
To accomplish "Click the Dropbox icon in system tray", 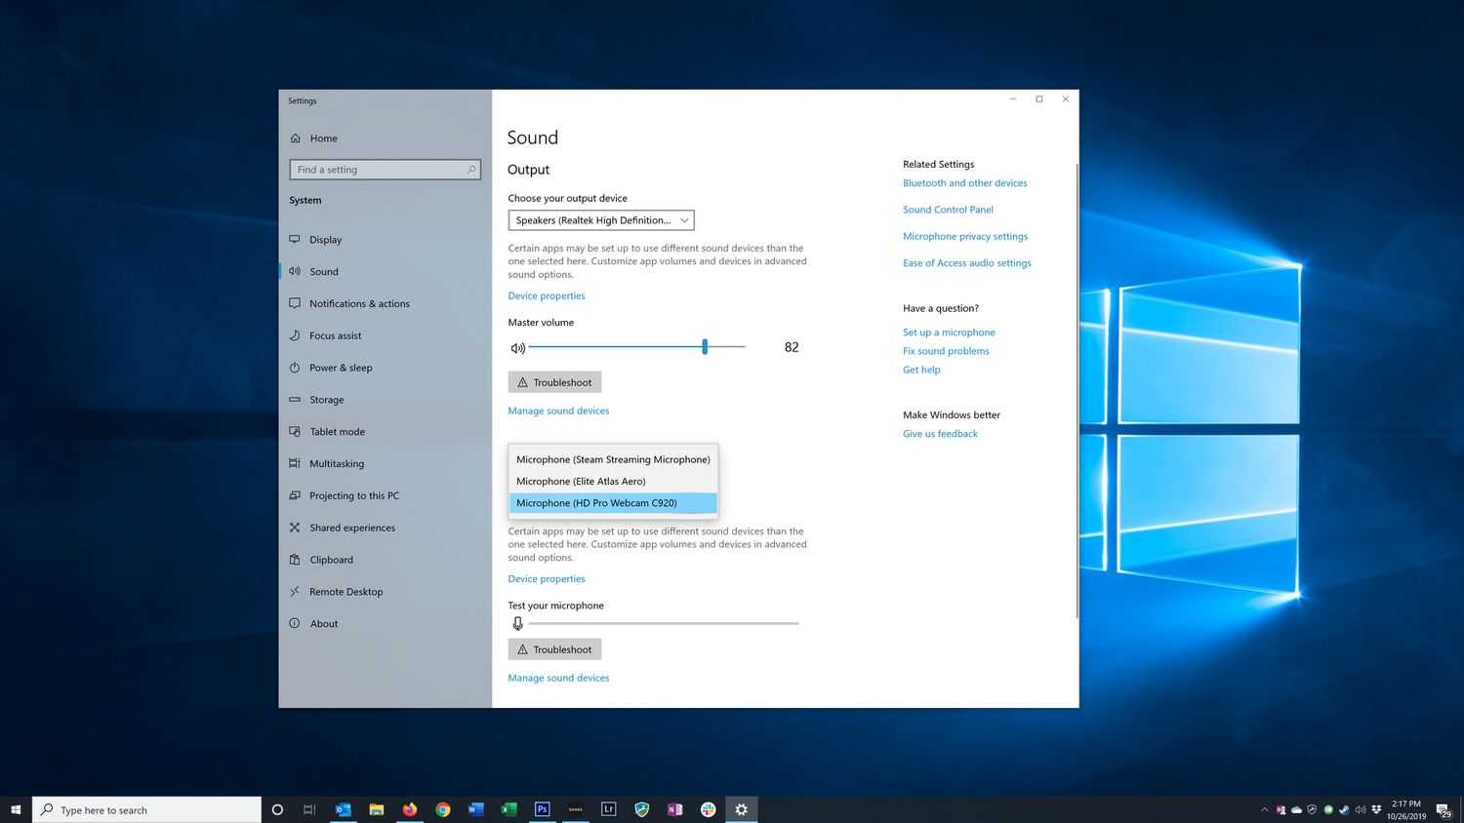I will (x=1376, y=809).
